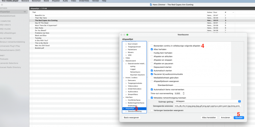Enable Bestanden continu in willekeurige volgorde afspelen

point(152,46)
